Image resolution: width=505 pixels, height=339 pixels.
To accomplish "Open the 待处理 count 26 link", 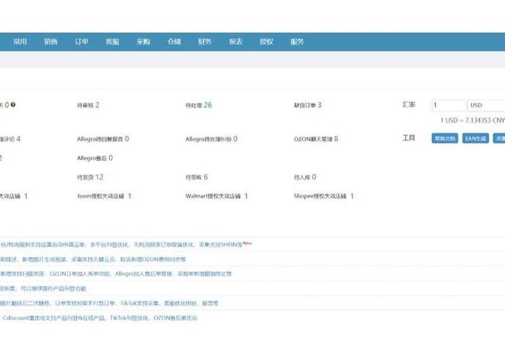I will coord(208,105).
